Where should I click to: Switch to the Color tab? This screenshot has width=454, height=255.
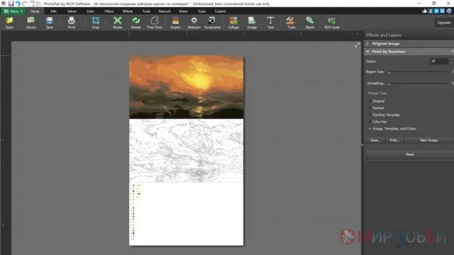(91, 11)
